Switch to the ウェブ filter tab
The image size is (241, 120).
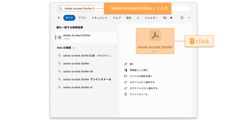(x=117, y=18)
